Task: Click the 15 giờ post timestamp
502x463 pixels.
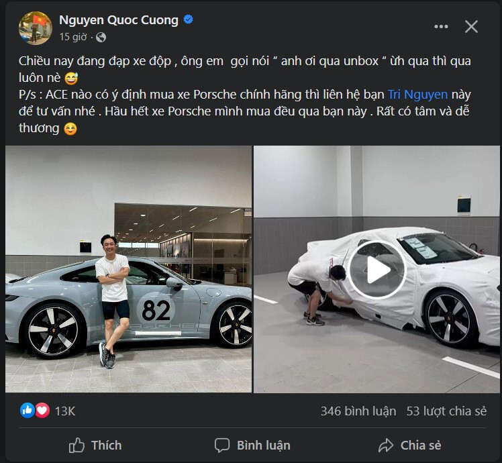Action: click(x=73, y=37)
